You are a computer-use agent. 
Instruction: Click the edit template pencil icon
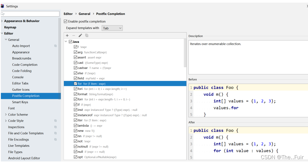point(80,36)
